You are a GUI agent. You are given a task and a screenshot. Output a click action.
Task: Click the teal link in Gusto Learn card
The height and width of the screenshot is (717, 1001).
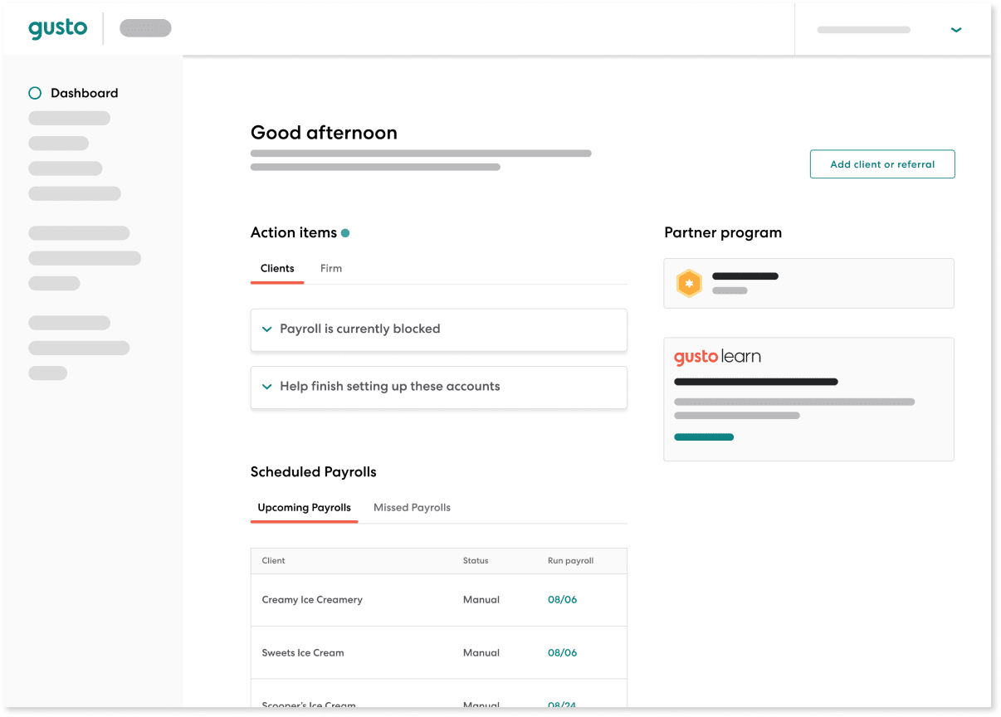coord(704,437)
